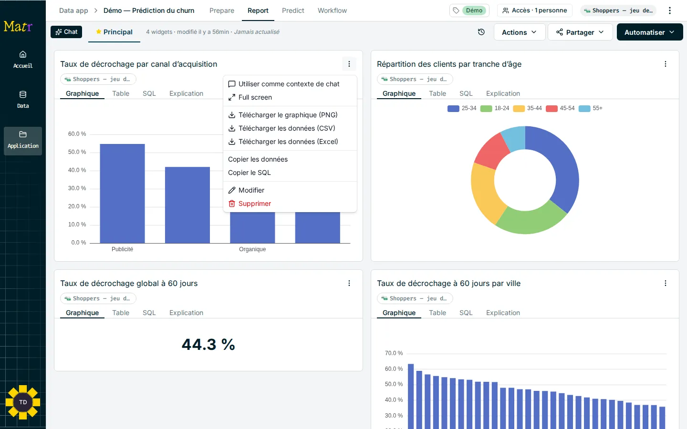This screenshot has height=429, width=687.
Task: Switch to the Predict tab
Action: [x=293, y=10]
